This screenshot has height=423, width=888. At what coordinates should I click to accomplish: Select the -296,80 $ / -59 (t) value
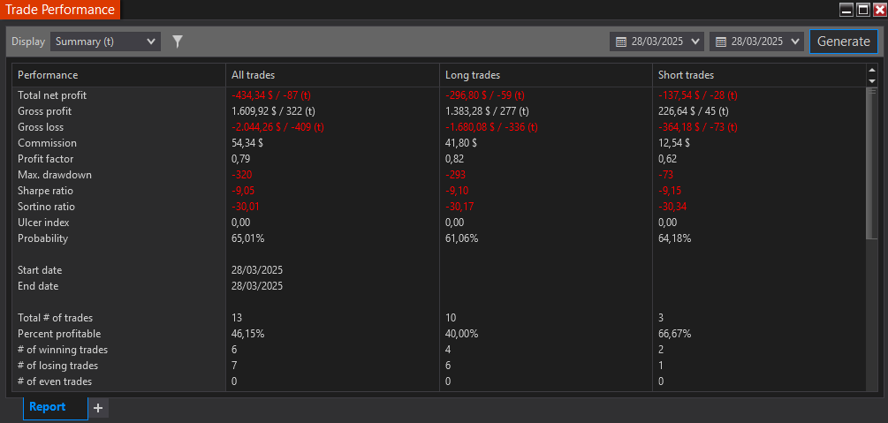485,95
